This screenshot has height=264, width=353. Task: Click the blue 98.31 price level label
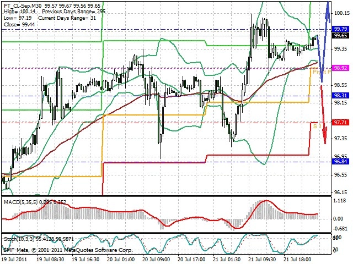click(x=340, y=95)
